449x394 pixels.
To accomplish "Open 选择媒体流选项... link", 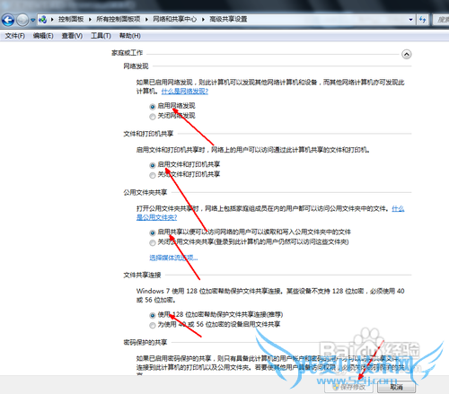I will pos(173,258).
